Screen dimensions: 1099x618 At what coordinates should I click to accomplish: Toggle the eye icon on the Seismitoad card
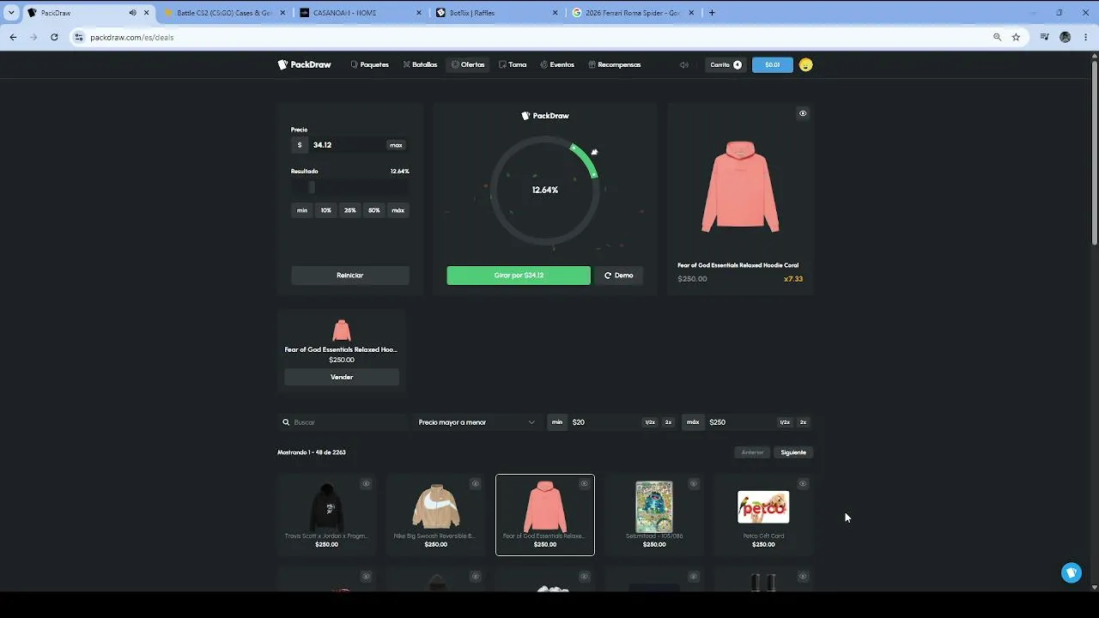pyautogui.click(x=694, y=484)
